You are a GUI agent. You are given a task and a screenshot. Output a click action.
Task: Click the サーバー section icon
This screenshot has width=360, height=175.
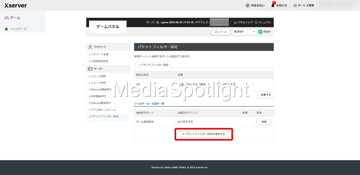point(90,69)
